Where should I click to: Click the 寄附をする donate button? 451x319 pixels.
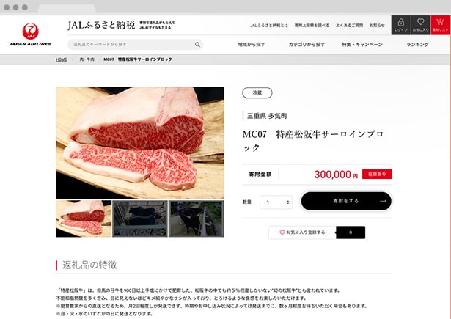346,201
